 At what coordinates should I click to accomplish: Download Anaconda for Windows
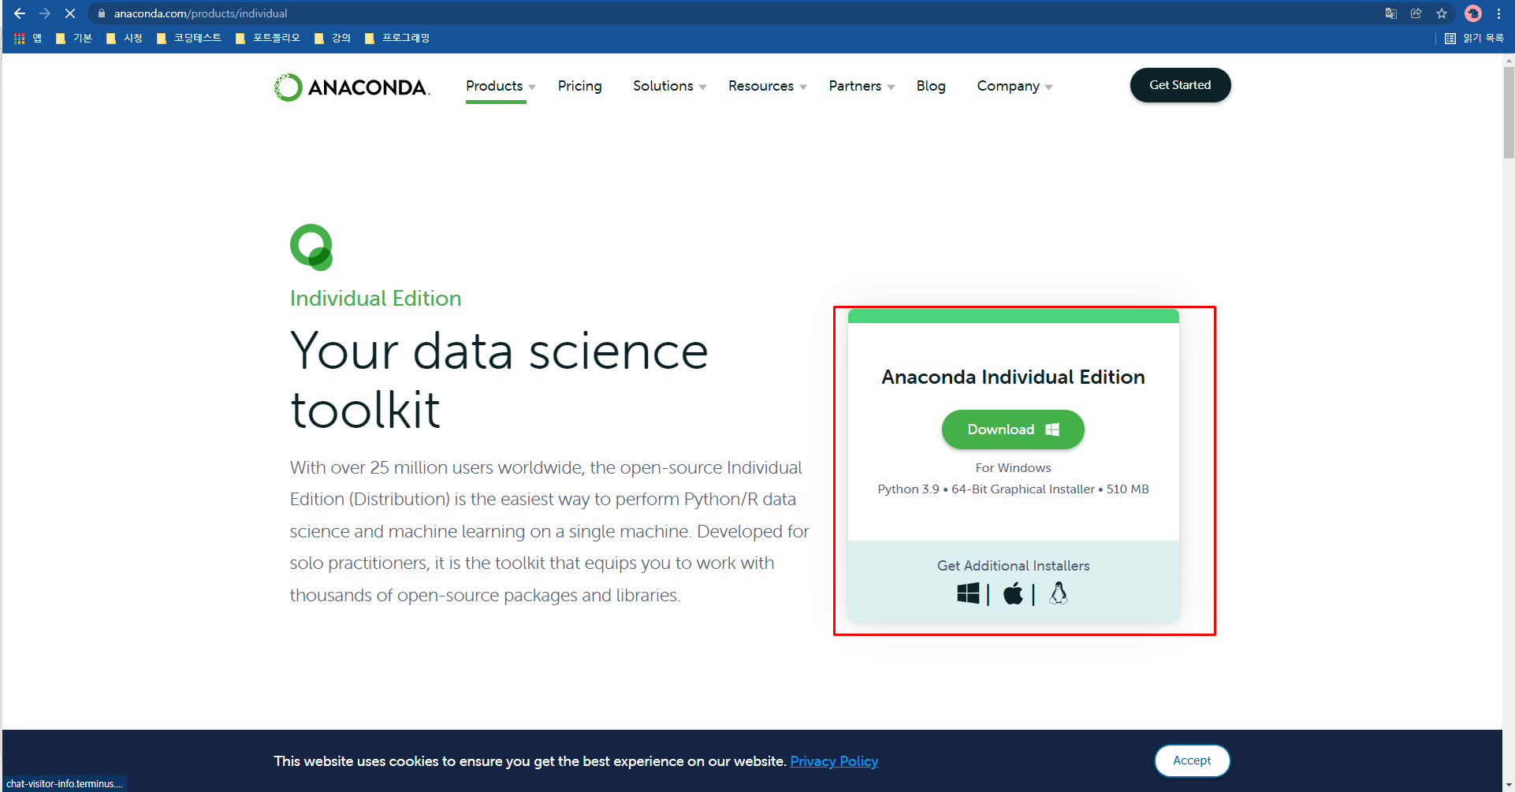pyautogui.click(x=1013, y=429)
